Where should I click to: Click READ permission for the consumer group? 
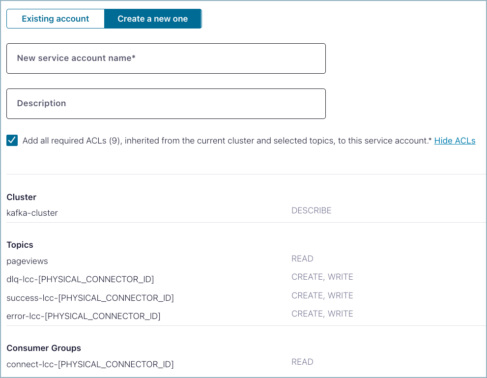coord(302,361)
